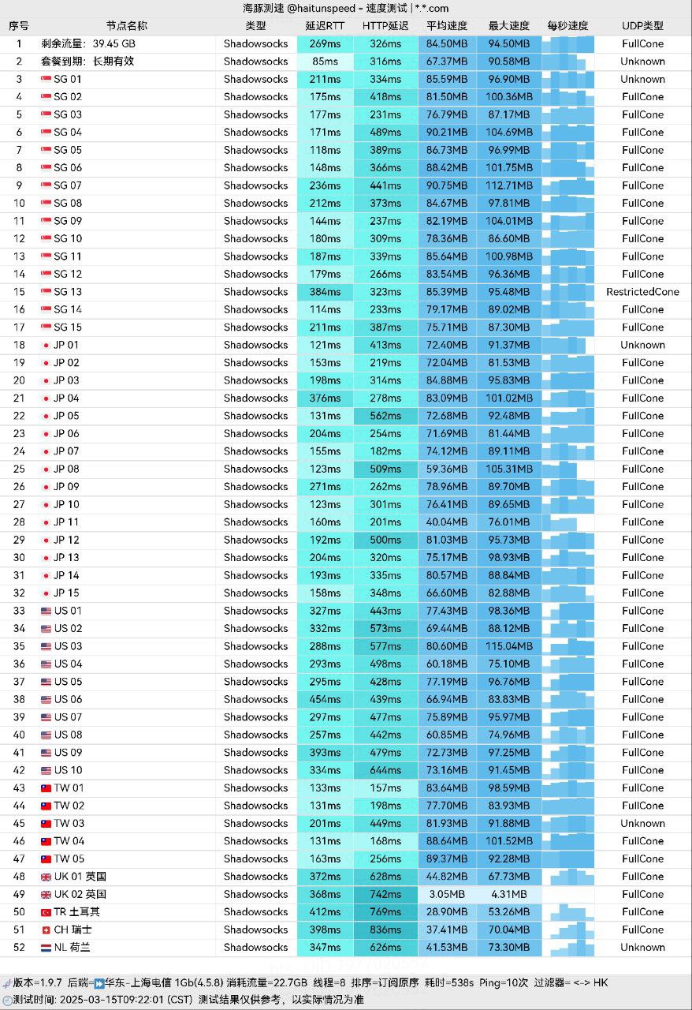
Task: Click the blue arrow icon before 华东-上海电信
Action: [99, 984]
